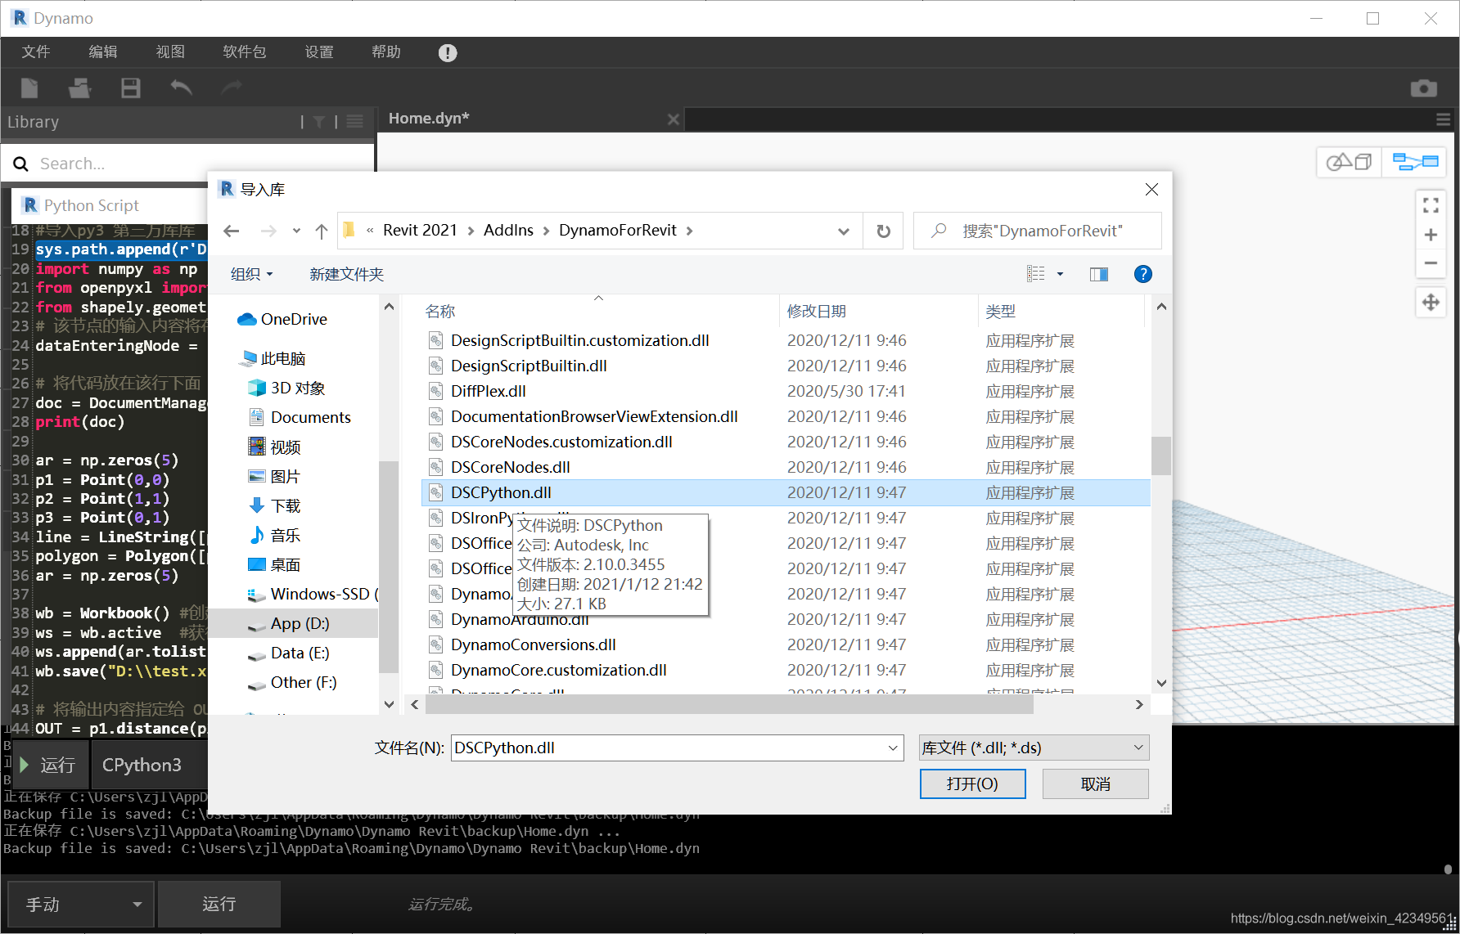Click the exclamation notification icon in menu bar
The image size is (1460, 934).
click(448, 53)
